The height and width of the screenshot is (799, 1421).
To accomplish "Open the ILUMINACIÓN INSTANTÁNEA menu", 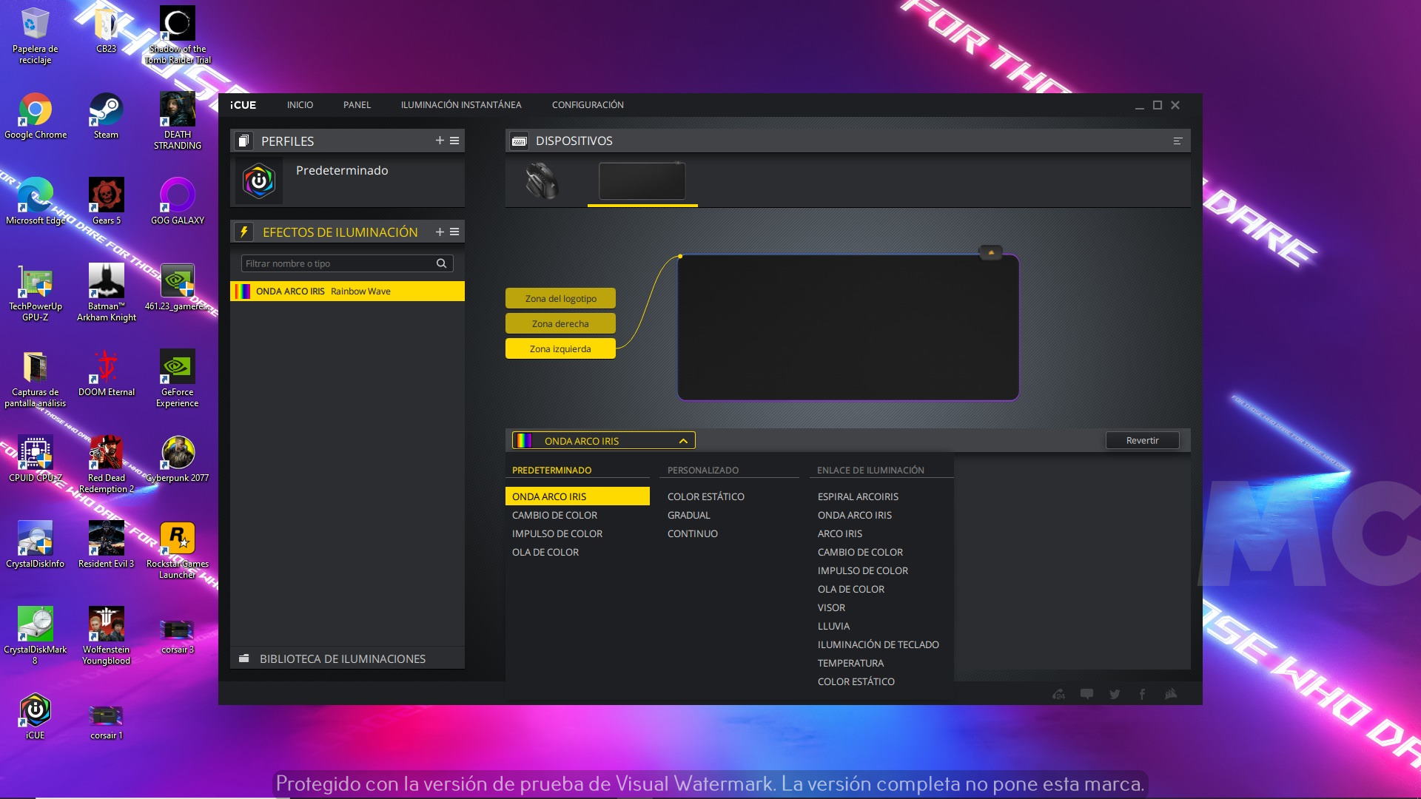I will click(x=460, y=105).
